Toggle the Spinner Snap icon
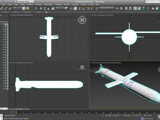 tap(92, 8)
